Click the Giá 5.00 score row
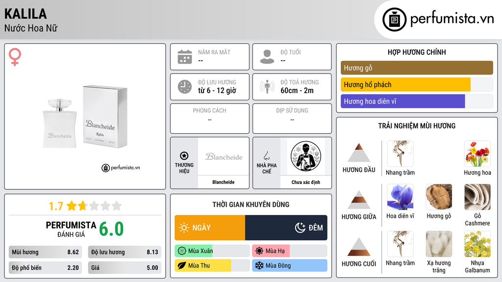The image size is (502, 282). coord(125,268)
